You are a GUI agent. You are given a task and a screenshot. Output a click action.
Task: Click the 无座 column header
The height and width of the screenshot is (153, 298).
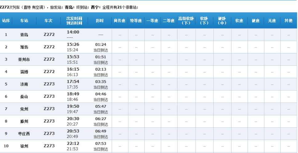[x=272, y=21]
